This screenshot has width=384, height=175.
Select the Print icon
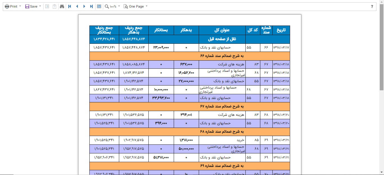click(7, 6)
